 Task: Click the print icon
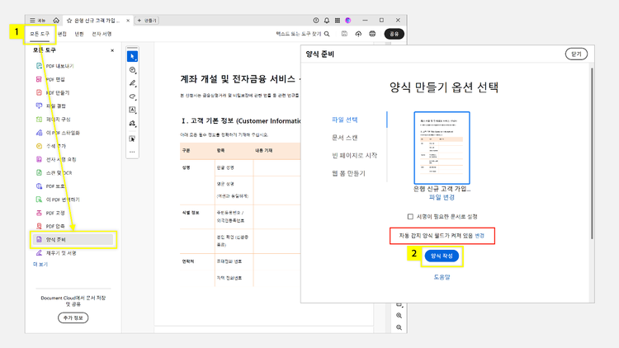[372, 34]
